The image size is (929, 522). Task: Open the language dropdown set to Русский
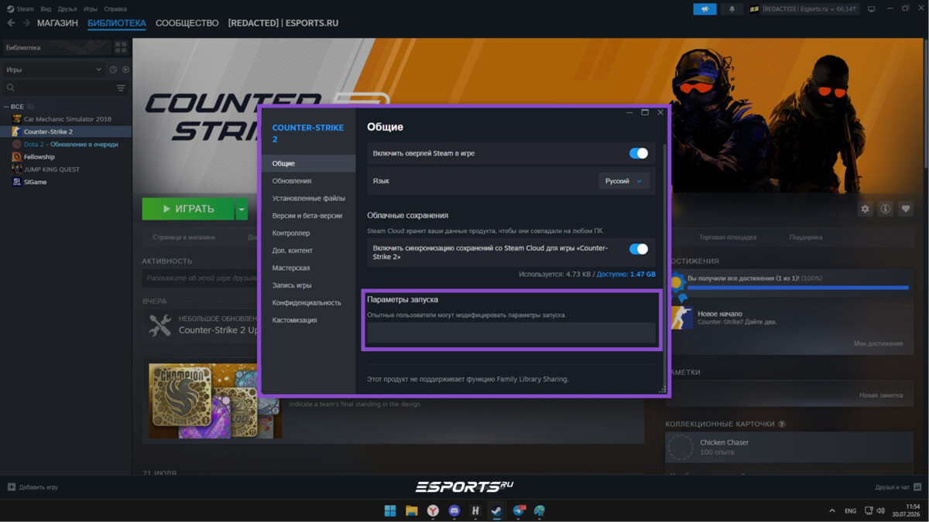click(624, 181)
